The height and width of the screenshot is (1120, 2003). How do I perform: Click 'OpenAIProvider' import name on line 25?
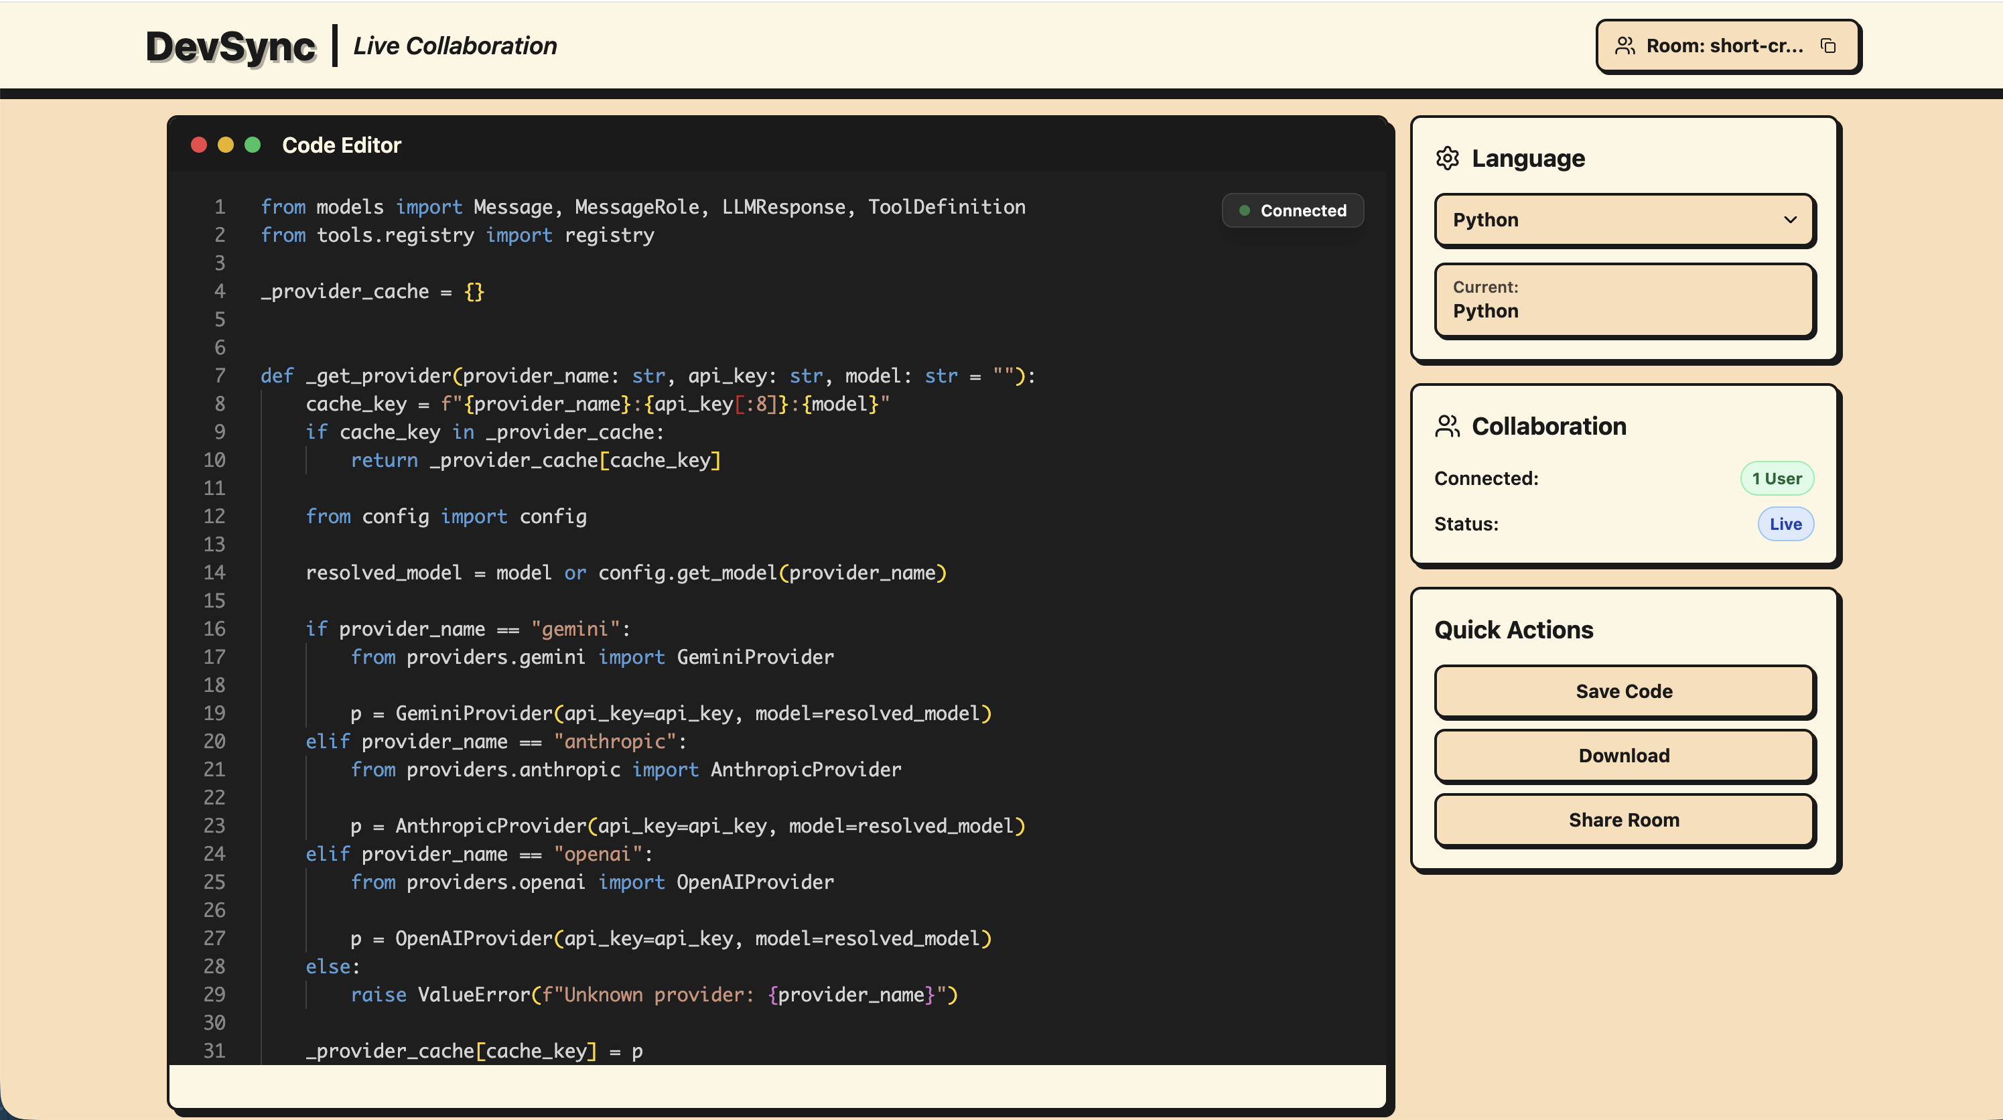coord(755,883)
